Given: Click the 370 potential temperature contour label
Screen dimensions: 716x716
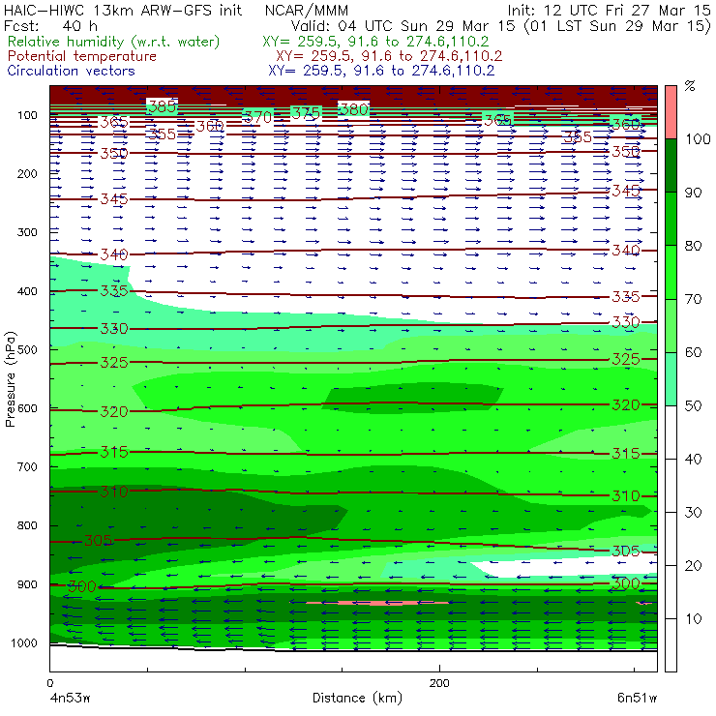Looking at the screenshot, I should pos(257,117).
